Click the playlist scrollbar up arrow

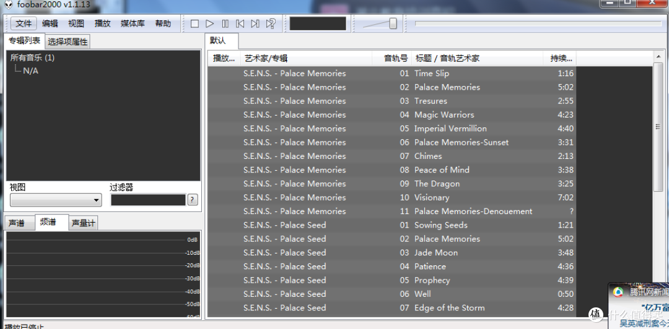658,56
